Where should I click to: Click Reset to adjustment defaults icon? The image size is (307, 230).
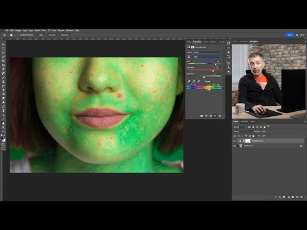click(210, 116)
